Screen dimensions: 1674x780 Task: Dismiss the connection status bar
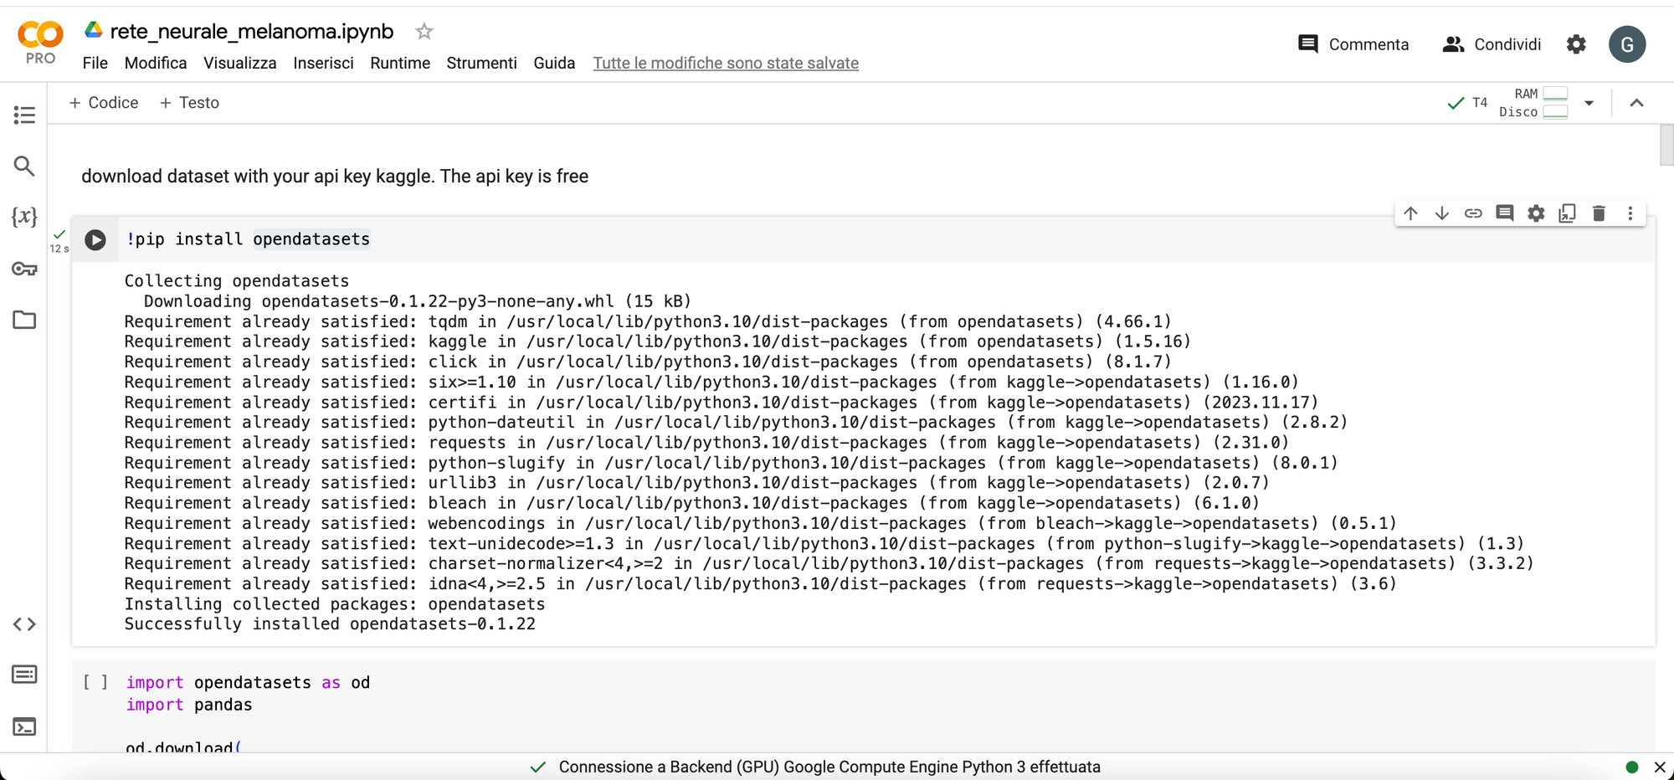click(1660, 767)
